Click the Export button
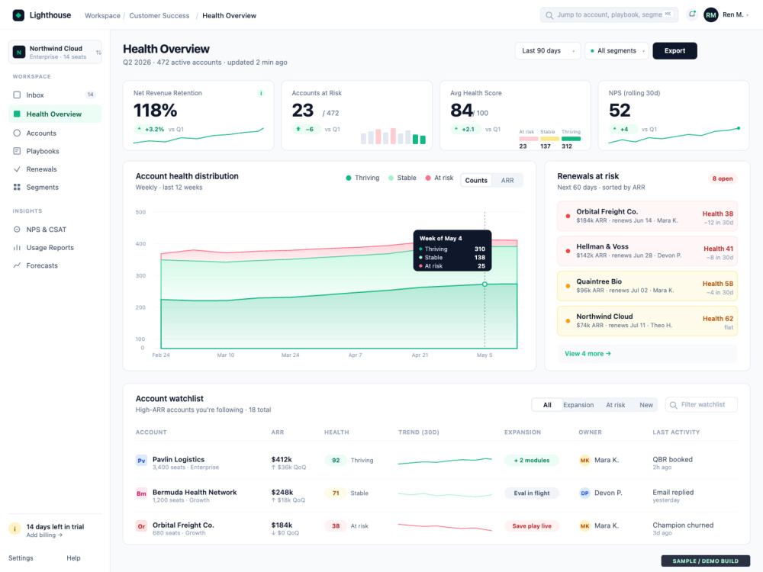The height and width of the screenshot is (572, 763). pos(674,50)
